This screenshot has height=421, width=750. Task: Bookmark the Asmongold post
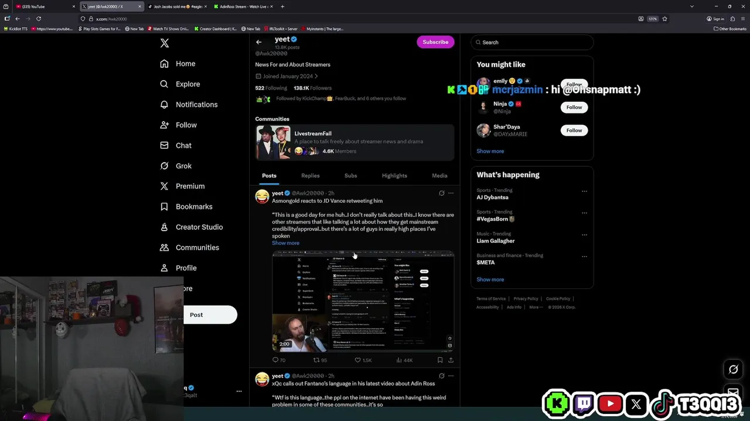[x=440, y=360]
